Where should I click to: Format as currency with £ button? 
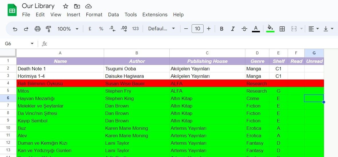point(90,29)
